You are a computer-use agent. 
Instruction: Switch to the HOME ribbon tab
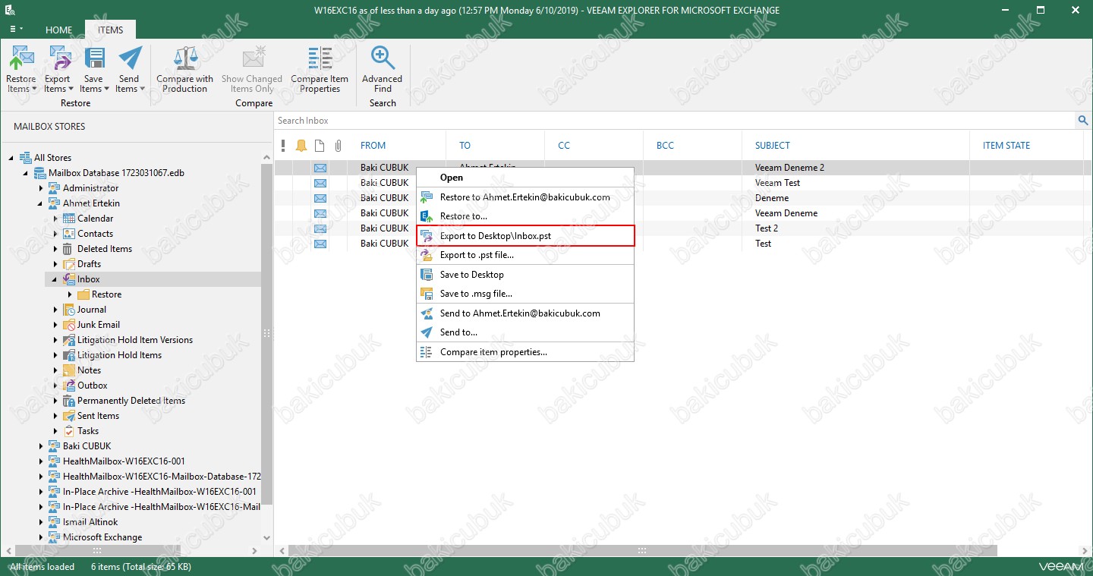coord(58,30)
